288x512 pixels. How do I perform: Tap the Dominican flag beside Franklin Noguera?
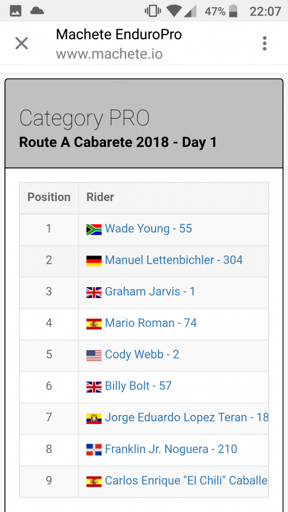click(94, 450)
